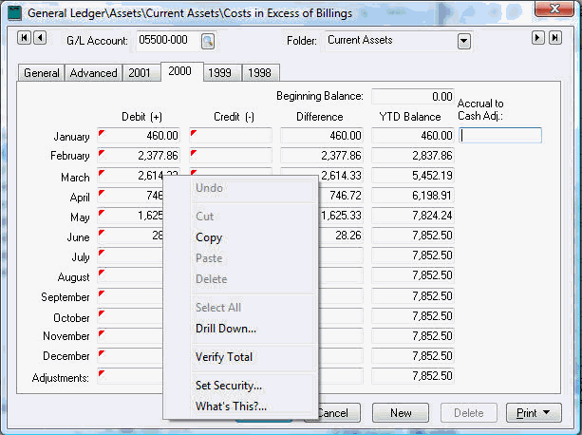Viewport: 582px width, 435px height.
Task: Switch to the General tab
Action: 42,72
